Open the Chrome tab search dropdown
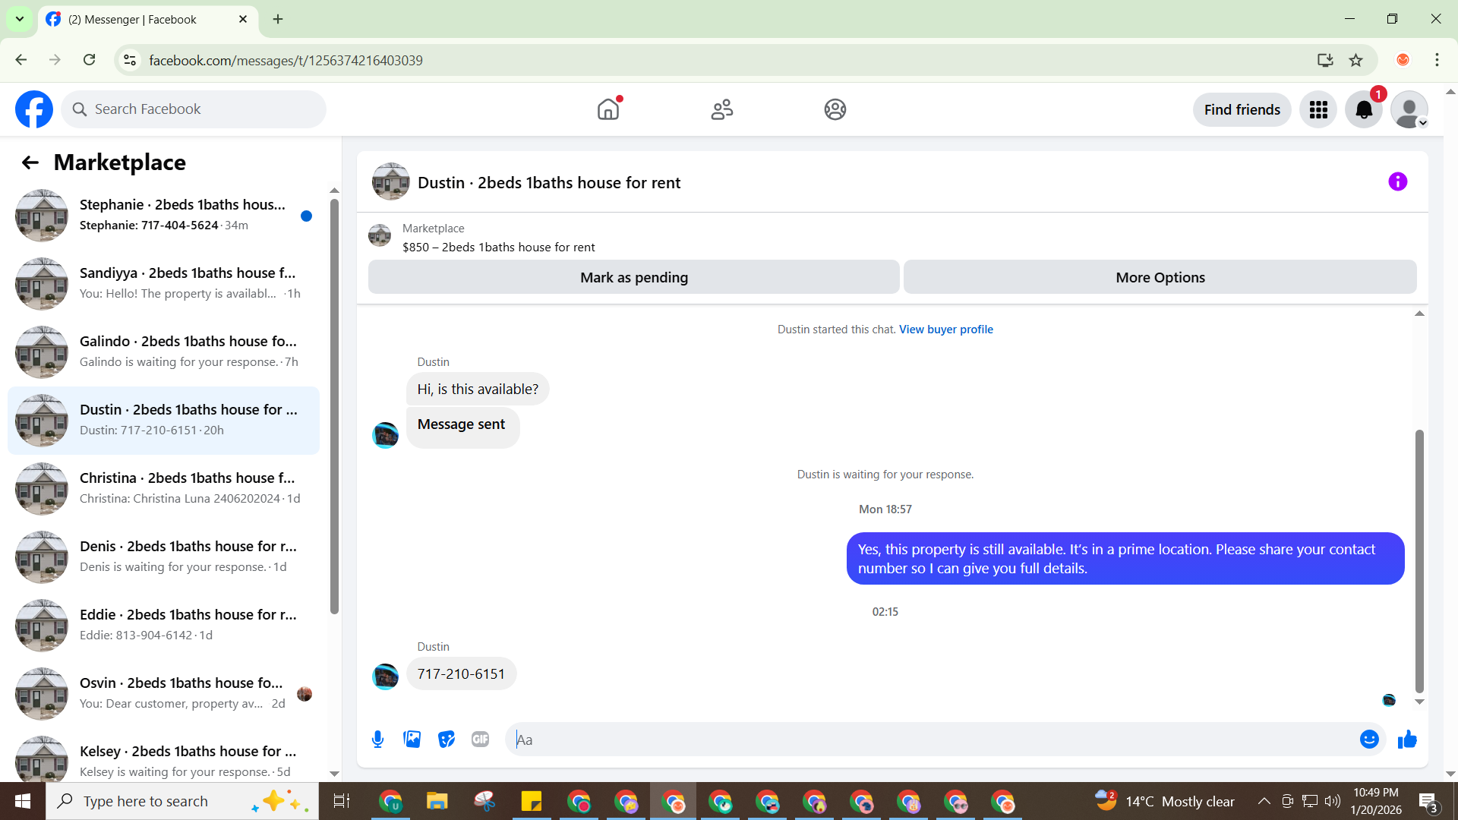Viewport: 1458px width, 820px height. (x=20, y=19)
